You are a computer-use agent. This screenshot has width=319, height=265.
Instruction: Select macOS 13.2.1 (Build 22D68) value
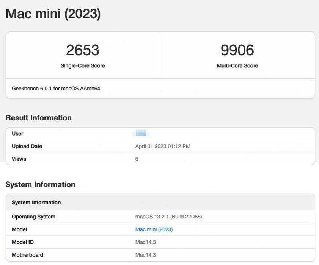tap(168, 217)
